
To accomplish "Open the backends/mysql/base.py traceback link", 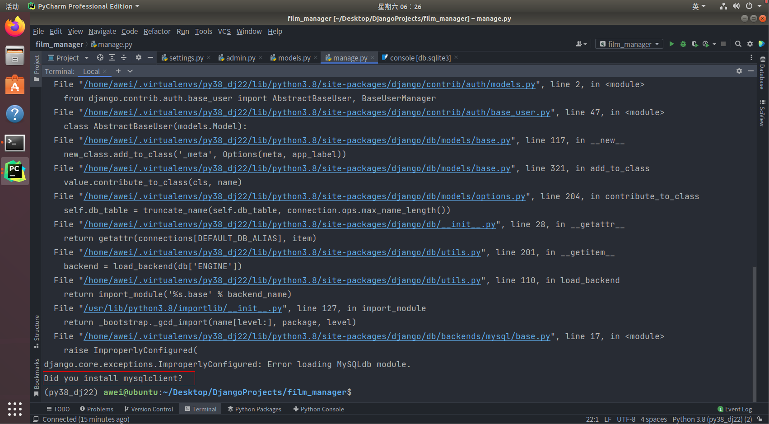I will [x=317, y=336].
